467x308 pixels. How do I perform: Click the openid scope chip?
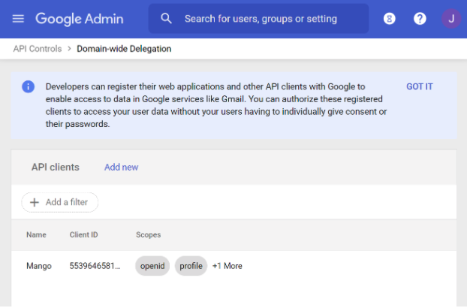tap(152, 266)
